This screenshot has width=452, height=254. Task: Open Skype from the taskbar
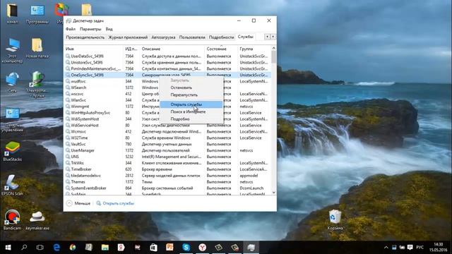186,248
